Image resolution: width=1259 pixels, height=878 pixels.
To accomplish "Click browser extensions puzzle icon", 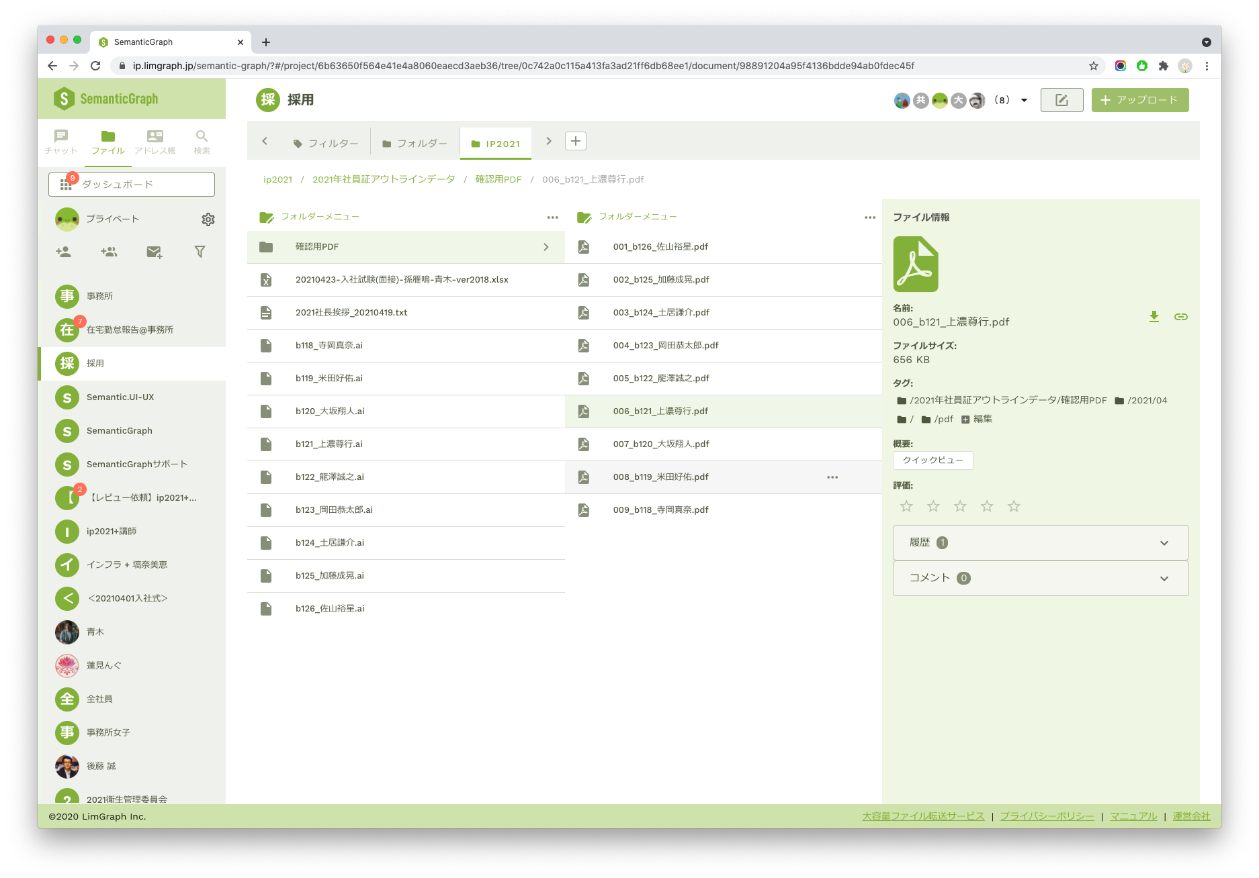I will (1164, 66).
